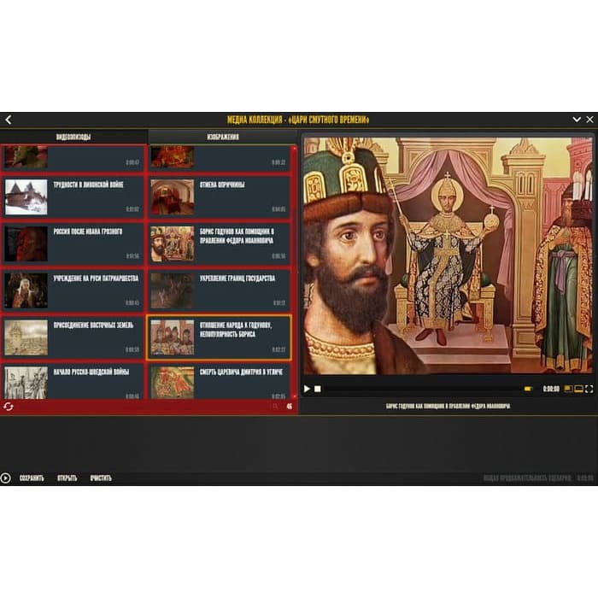The image size is (598, 598).
Task: Go back with the left arrow icon
Action: point(9,120)
